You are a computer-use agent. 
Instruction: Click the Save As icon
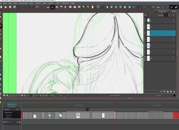(15, 7)
